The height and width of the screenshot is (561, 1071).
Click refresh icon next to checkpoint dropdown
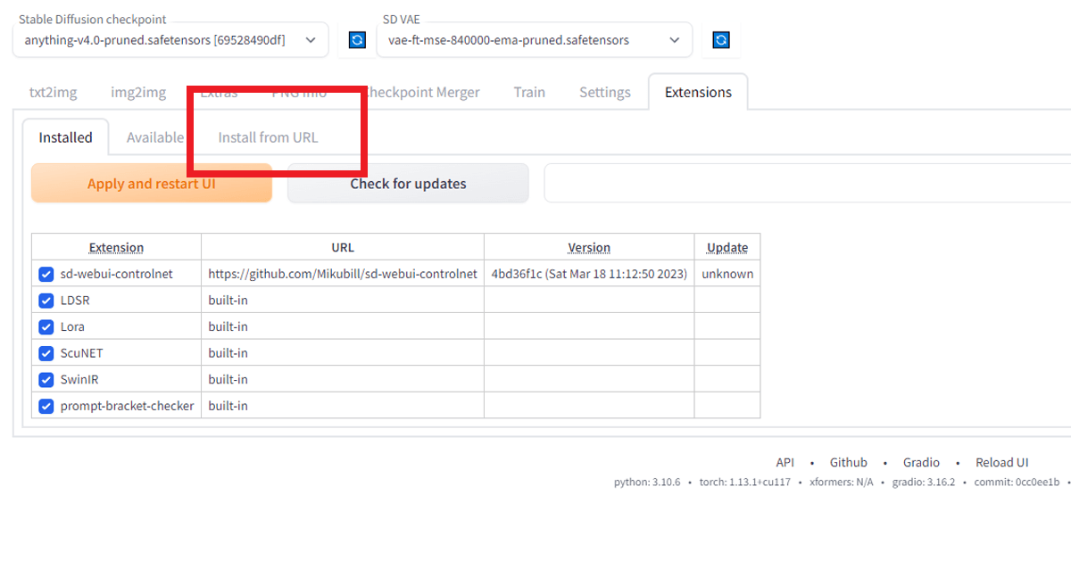(357, 40)
